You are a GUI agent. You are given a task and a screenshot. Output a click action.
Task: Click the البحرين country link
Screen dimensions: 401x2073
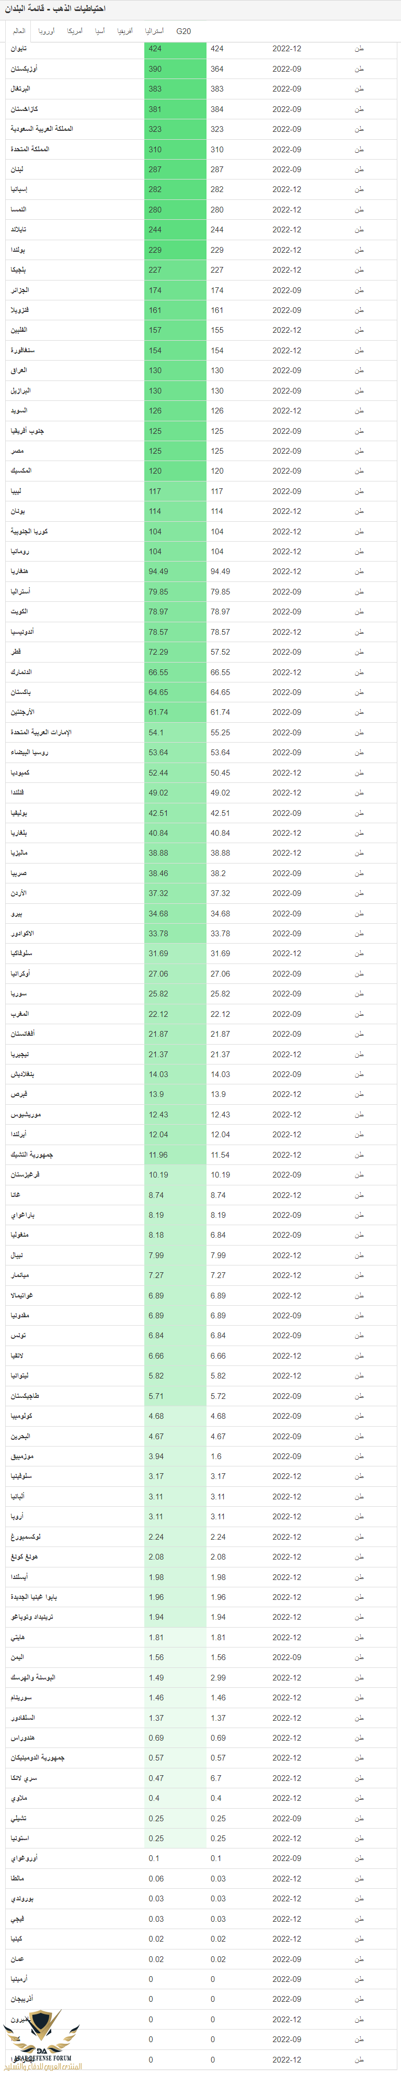(21, 1436)
